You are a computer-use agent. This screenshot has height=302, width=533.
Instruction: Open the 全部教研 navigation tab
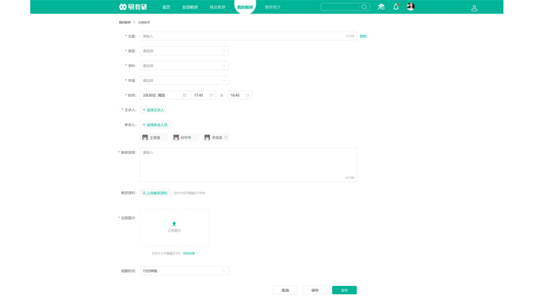pos(189,7)
